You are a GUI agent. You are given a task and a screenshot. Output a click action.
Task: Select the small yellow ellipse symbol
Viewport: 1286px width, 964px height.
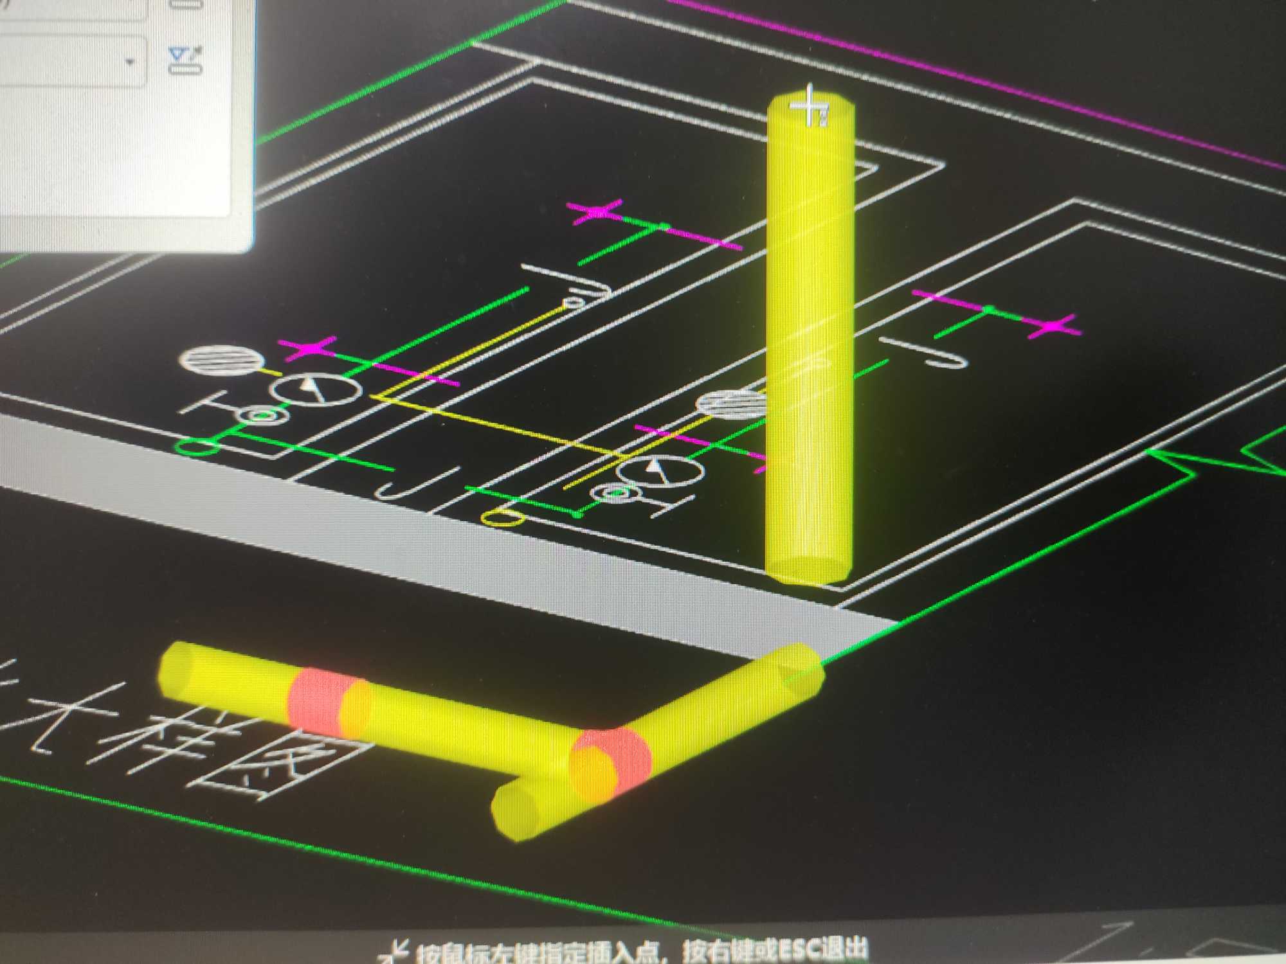tap(502, 518)
